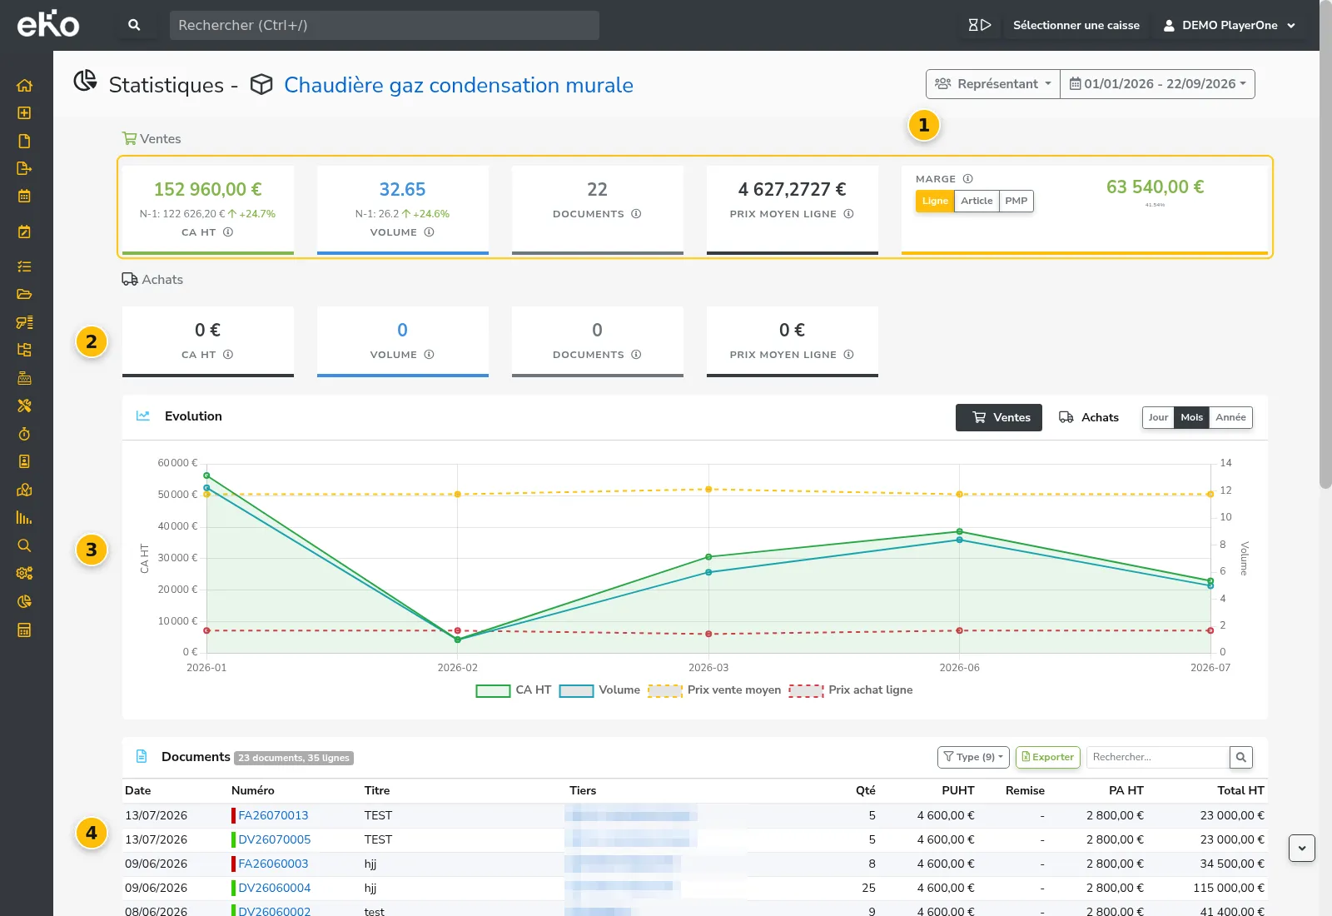Open the task checklist icon in sidebar

tap(24, 266)
